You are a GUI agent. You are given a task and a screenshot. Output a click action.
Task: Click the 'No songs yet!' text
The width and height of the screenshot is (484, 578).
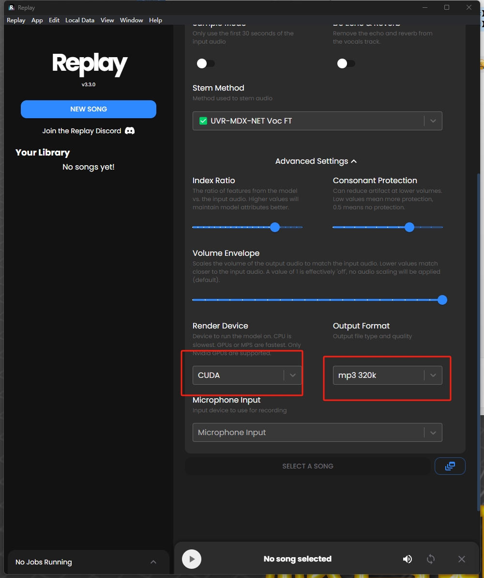coord(89,167)
